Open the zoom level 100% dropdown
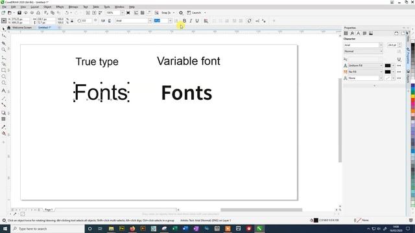The height and width of the screenshot is (233, 415). 122,13
